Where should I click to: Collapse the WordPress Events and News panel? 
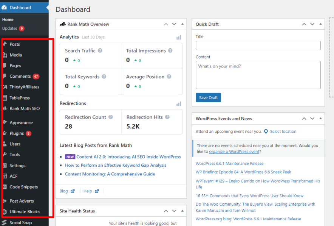320,118
